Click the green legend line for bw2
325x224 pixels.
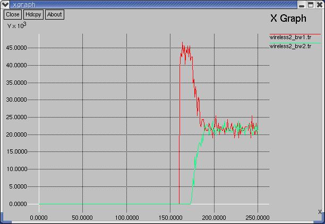(x=295, y=43)
